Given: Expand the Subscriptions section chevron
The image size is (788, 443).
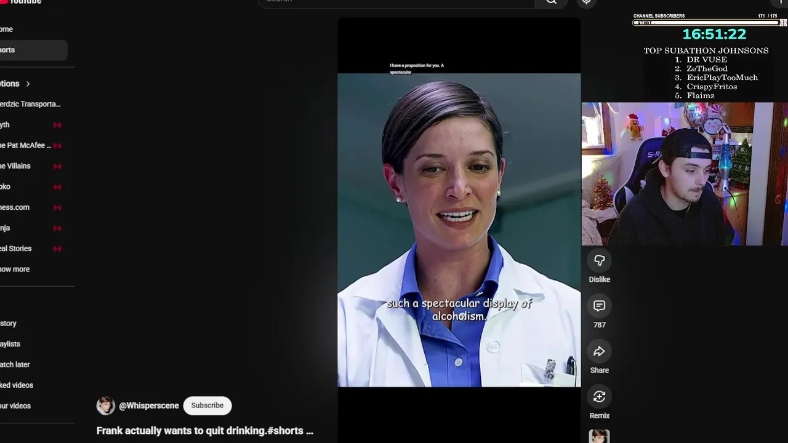Looking at the screenshot, I should point(28,84).
